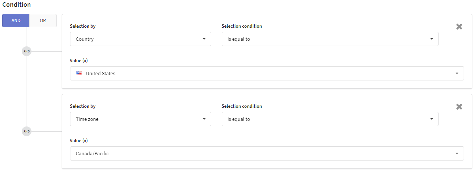Click the AND node beside Country condition
473x171 pixels.
(x=27, y=51)
